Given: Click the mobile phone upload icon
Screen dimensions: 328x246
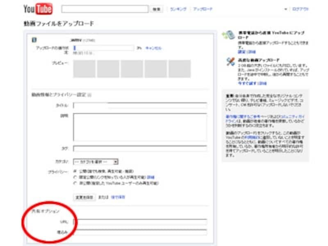Looking at the screenshot, I should pyautogui.click(x=229, y=35).
